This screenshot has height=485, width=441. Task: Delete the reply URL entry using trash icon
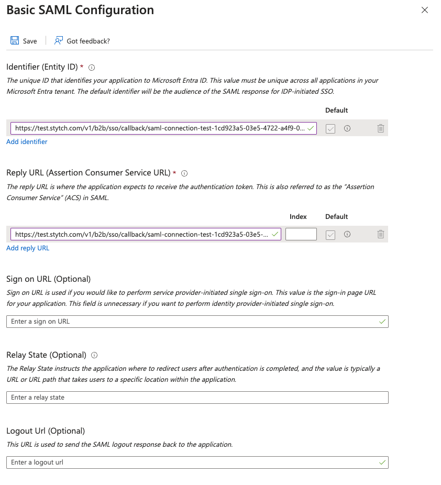point(380,234)
